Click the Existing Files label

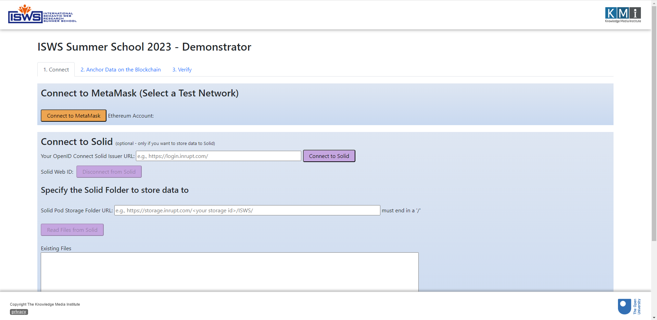[x=56, y=248]
